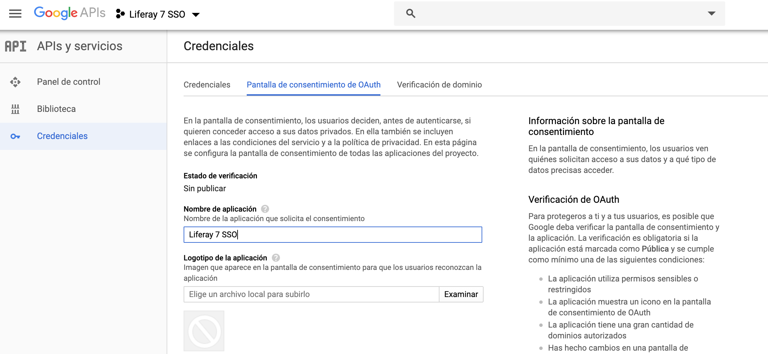Expand the search bar dropdown arrow

[711, 14]
